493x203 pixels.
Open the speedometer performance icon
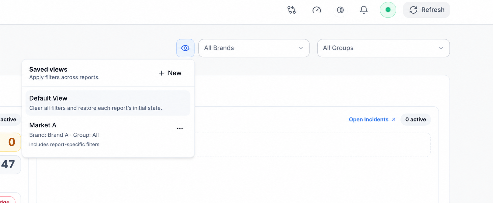pos(317,10)
